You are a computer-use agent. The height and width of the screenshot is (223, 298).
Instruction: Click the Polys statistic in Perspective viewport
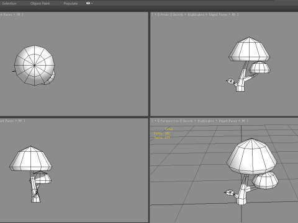pos(162,133)
